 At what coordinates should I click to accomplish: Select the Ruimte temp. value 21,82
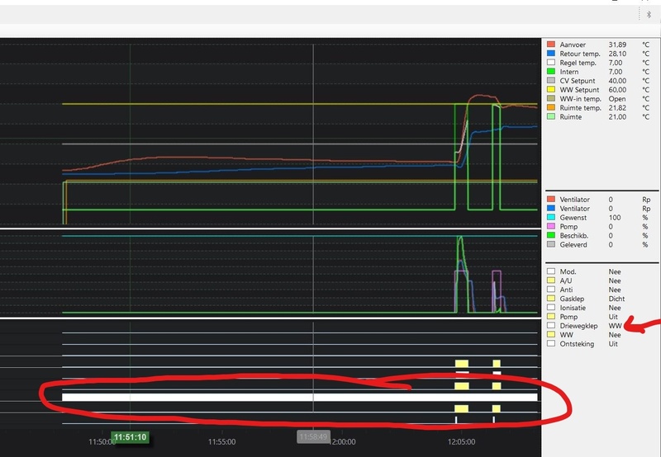coord(617,108)
